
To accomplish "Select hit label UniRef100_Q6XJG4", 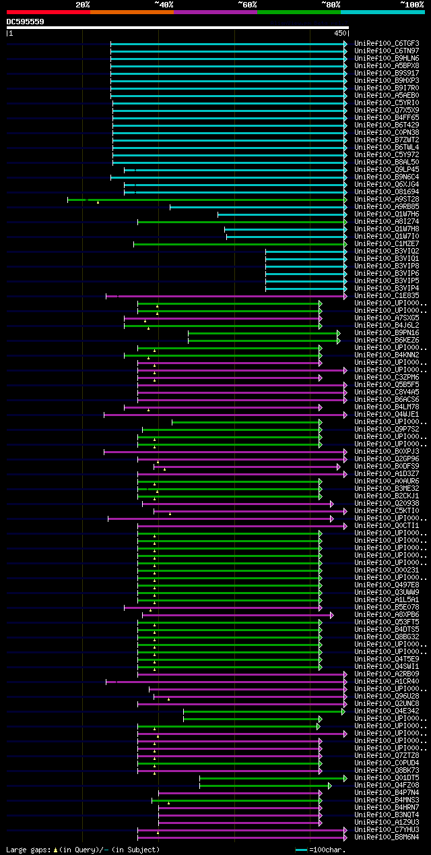I will point(387,185).
